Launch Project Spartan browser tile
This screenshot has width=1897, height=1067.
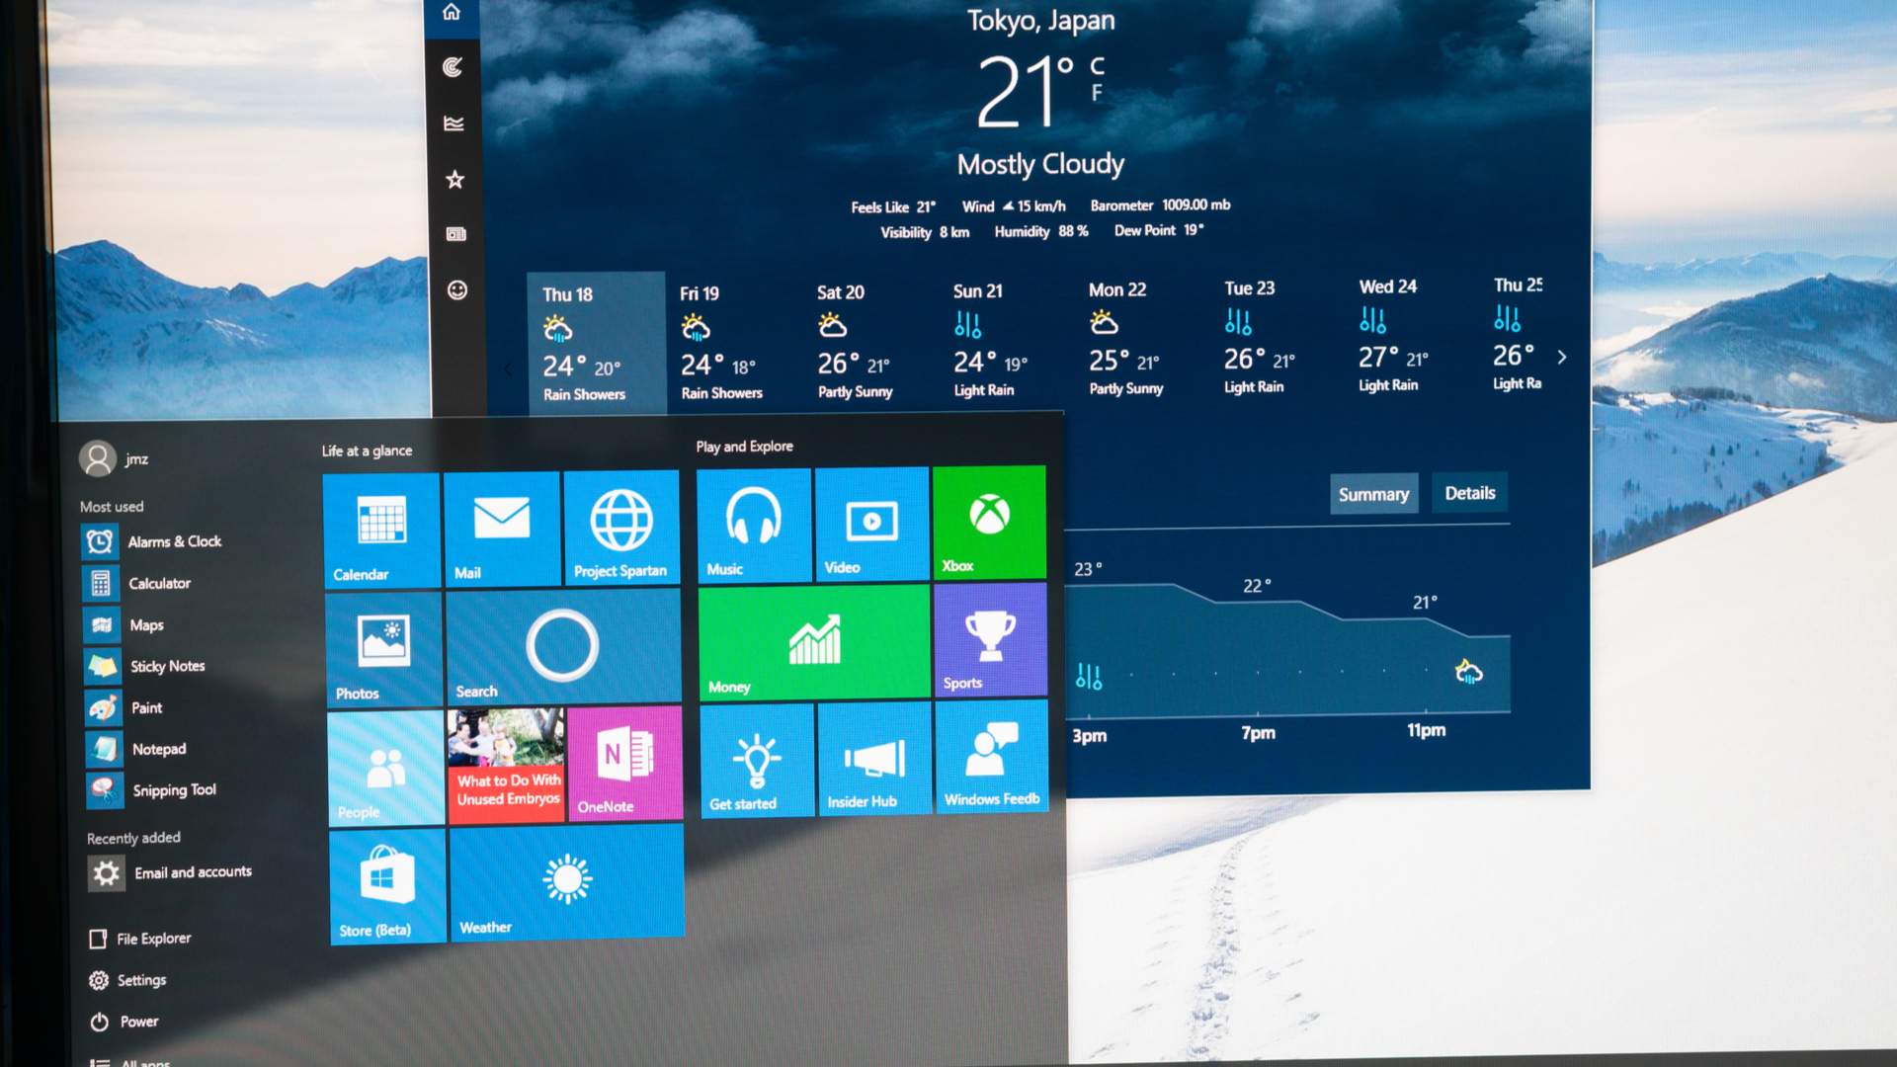pyautogui.click(x=621, y=527)
